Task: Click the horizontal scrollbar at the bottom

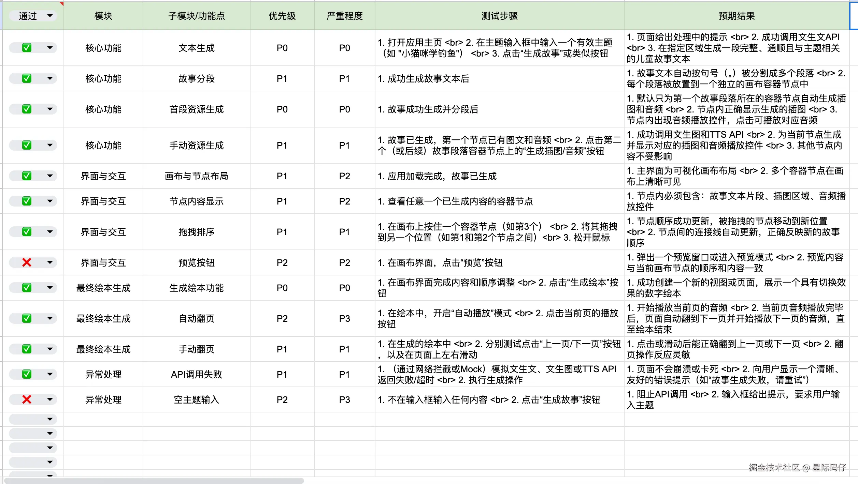Action: pyautogui.click(x=154, y=481)
